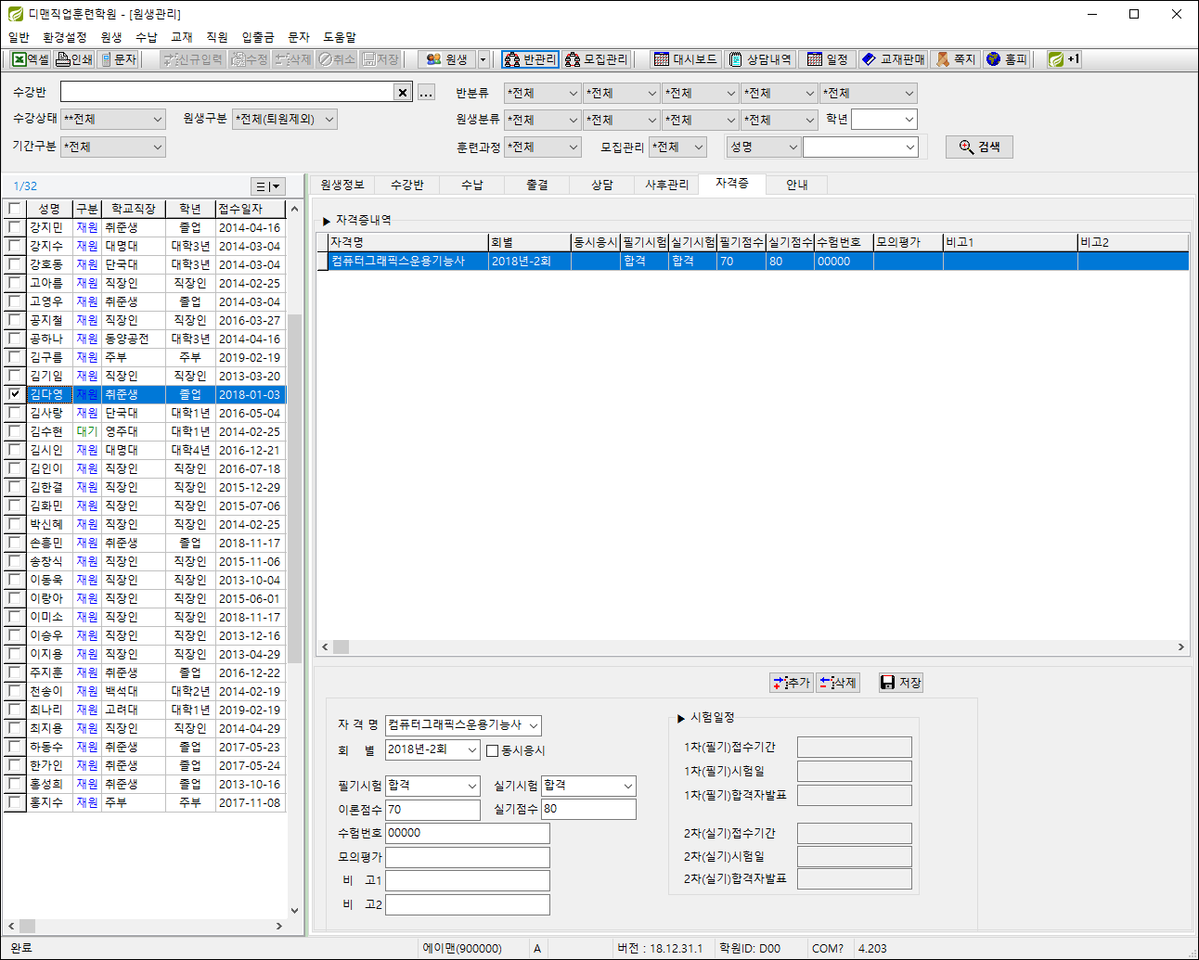
Task: Select the 컴퓨터그래픽스운용기능사 row in grid
Action: pyautogui.click(x=753, y=262)
